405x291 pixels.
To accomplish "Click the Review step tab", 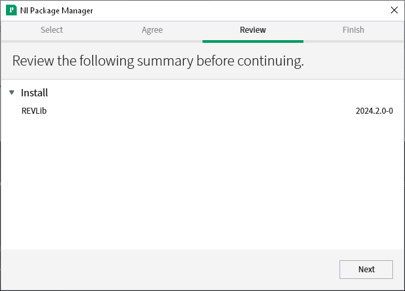I will (x=253, y=30).
